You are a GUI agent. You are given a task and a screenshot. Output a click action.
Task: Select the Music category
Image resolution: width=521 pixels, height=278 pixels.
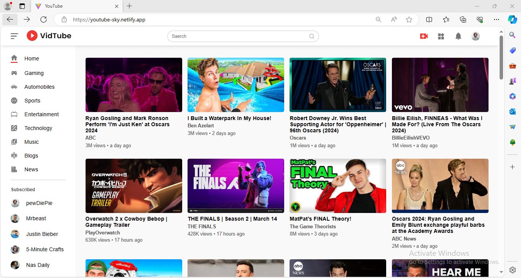(x=32, y=142)
